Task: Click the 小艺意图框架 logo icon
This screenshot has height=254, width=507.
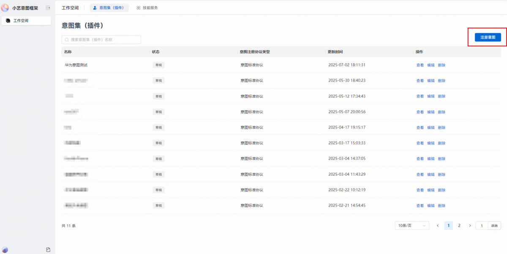Action: [5, 8]
